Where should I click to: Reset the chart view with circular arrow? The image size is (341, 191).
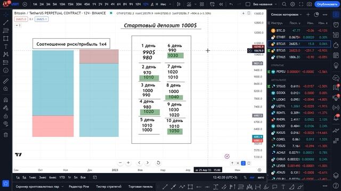coord(158,163)
